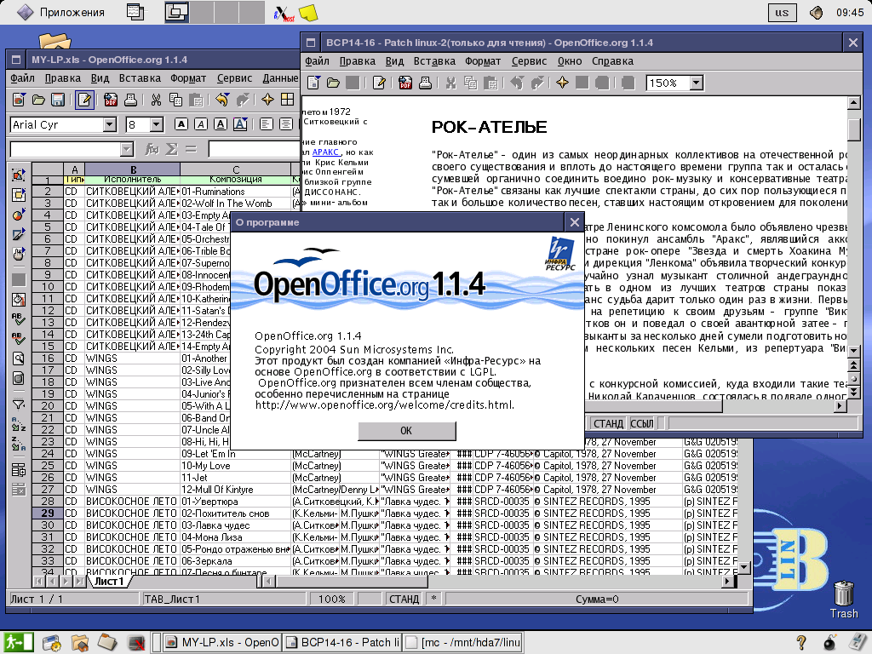The height and width of the screenshot is (654, 872).
Task: Open the Справка menu in Writer window
Action: point(612,61)
